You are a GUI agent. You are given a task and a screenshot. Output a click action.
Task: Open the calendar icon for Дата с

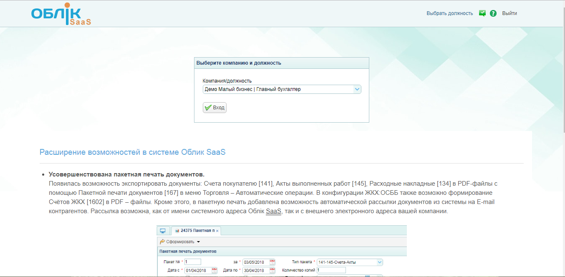click(x=214, y=270)
